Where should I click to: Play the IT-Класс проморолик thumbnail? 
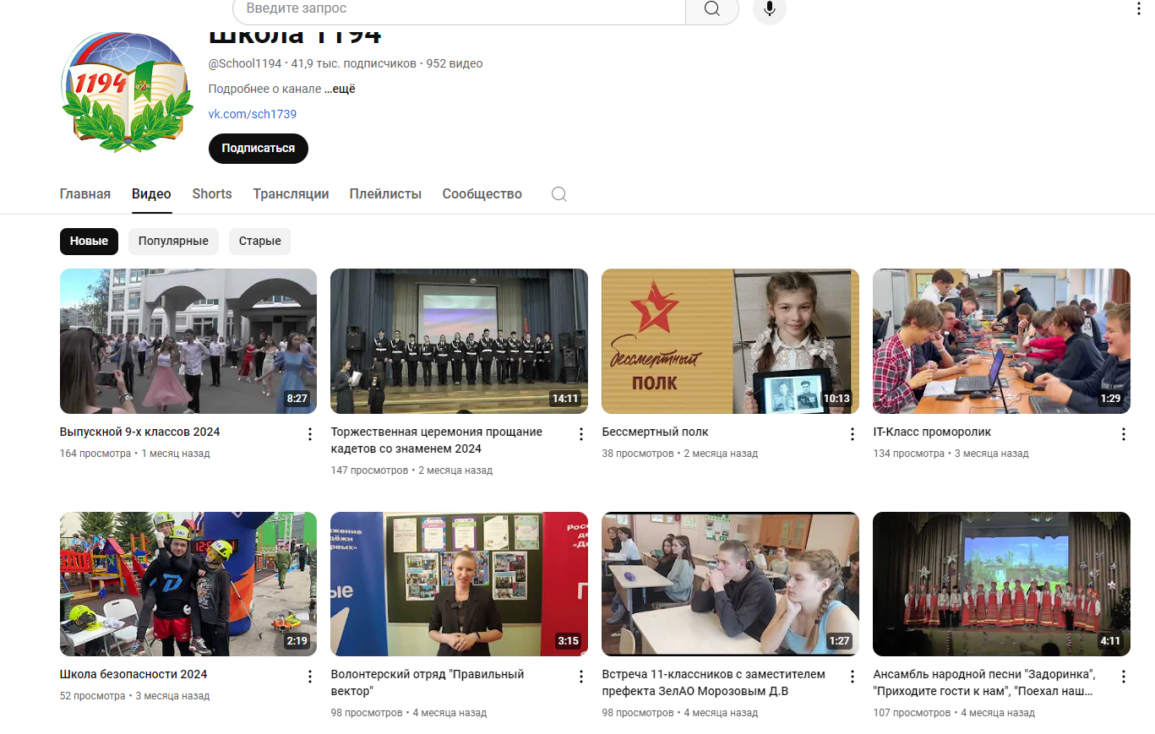pos(1001,341)
